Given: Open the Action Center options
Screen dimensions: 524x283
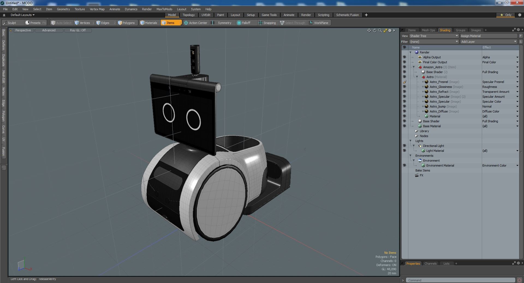Looking at the screenshot, I should [196, 23].
